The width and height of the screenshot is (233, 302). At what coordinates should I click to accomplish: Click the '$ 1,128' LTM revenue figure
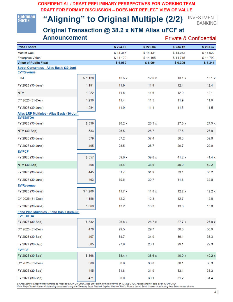[x=89, y=78]
